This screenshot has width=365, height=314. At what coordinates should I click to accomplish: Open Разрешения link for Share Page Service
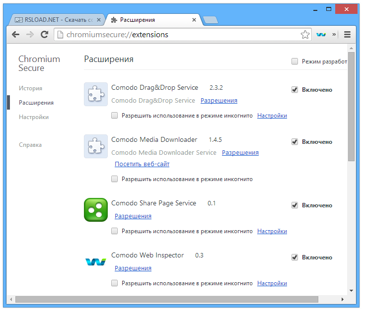coord(133,216)
